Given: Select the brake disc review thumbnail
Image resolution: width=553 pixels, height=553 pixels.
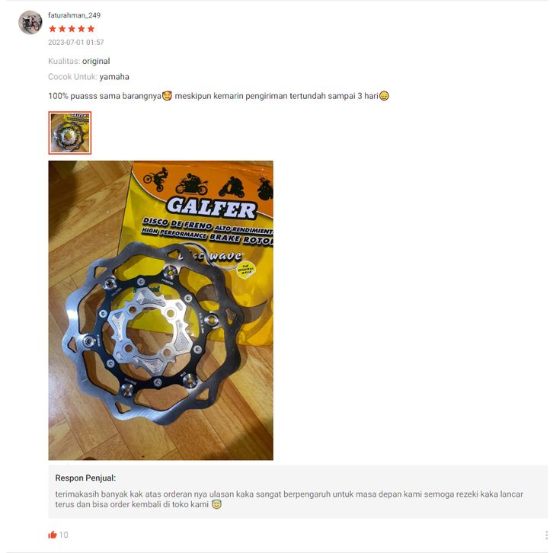Looking at the screenshot, I should tap(70, 133).
